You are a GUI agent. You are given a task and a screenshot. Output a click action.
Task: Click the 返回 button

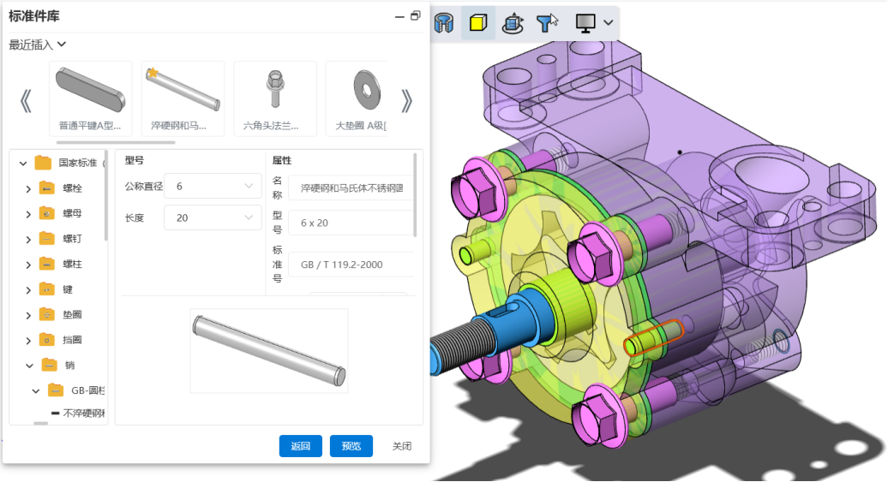pos(301,446)
